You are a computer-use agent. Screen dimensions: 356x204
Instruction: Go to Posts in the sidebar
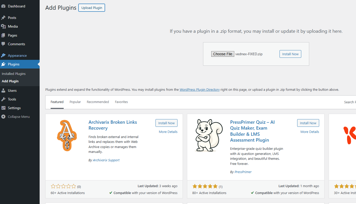pyautogui.click(x=20, y=18)
